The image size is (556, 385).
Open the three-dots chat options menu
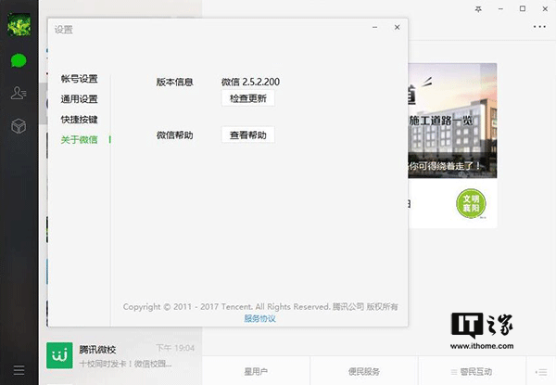[539, 27]
